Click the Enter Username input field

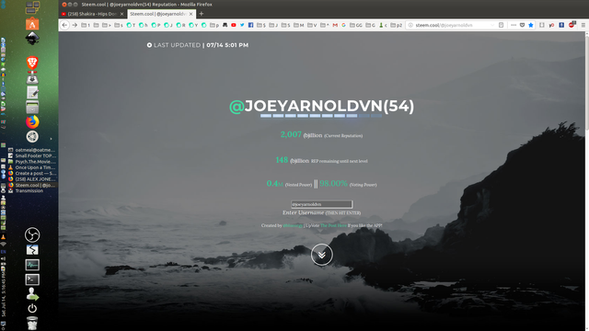click(321, 204)
